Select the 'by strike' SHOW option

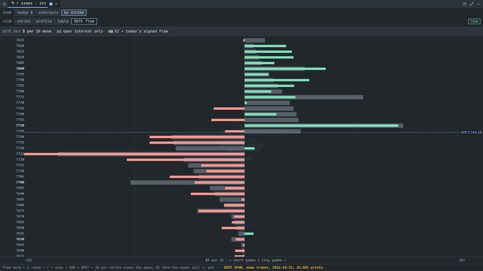[x=74, y=13]
